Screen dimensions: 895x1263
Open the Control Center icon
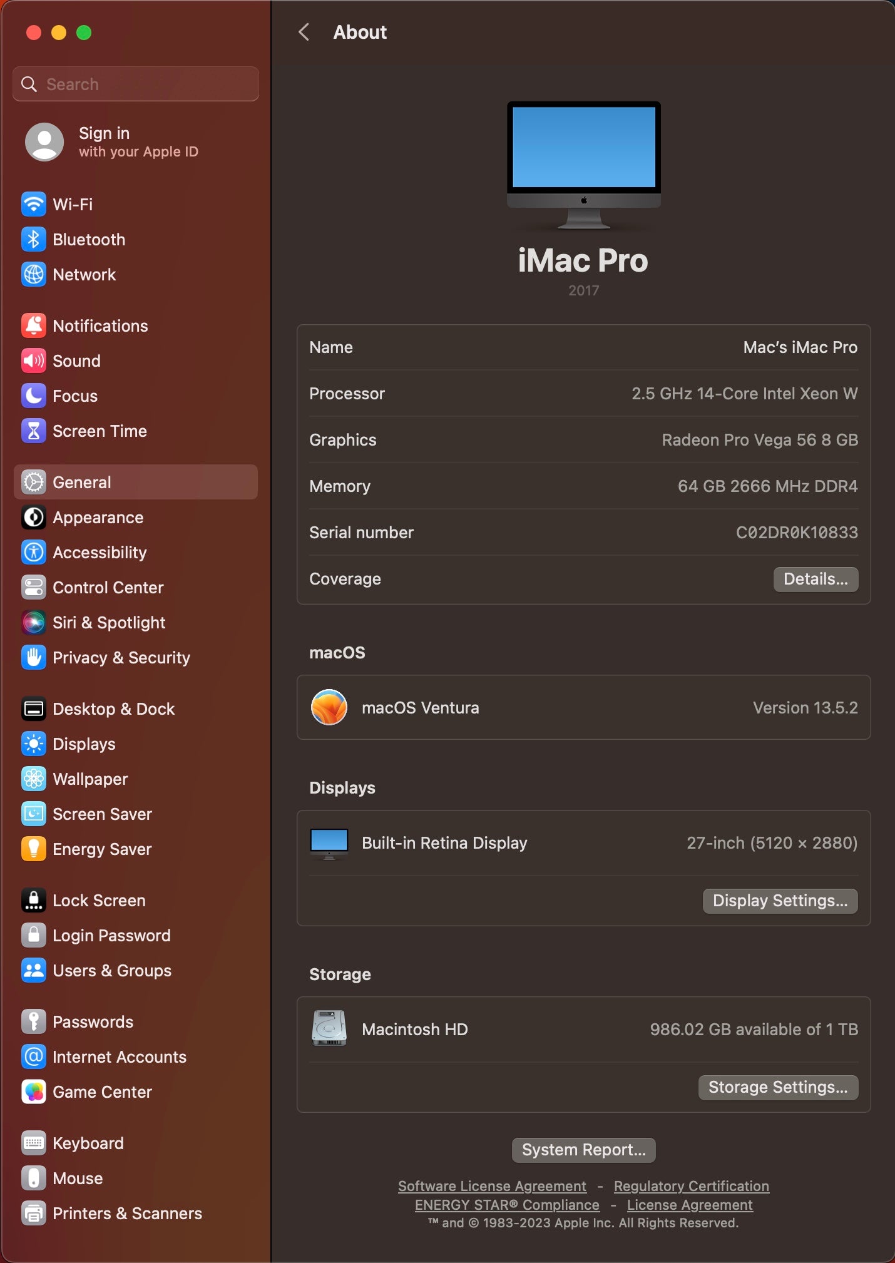[x=33, y=587]
